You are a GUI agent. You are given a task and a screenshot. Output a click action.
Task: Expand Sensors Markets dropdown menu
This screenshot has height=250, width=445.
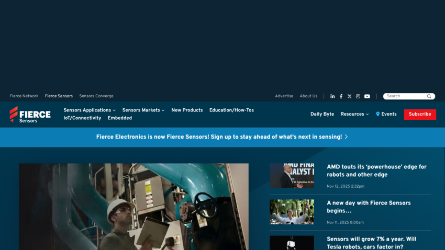point(143,110)
